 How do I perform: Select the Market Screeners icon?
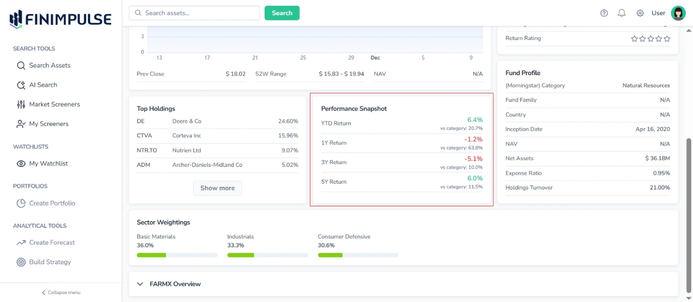(x=22, y=104)
